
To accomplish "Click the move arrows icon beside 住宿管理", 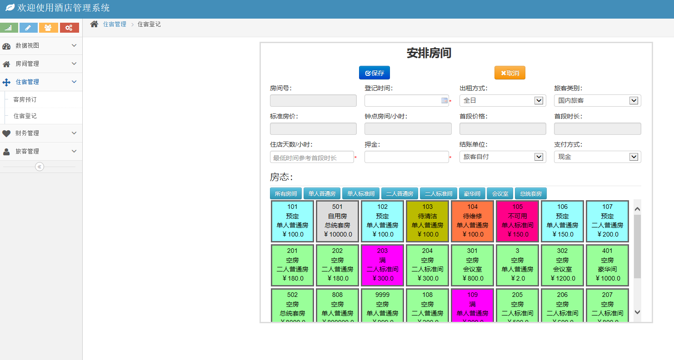I will point(6,82).
